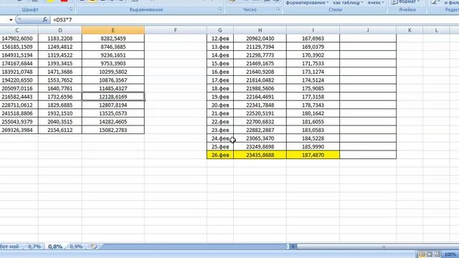Open the Выравнивание group dialog launcher
Viewport: 459px width, 258px height.
tap(220, 9)
